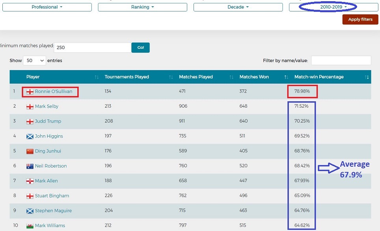The width and height of the screenshot is (380, 231).
Task: Sort by Matches Played arrows icon
Action: pos(231,77)
